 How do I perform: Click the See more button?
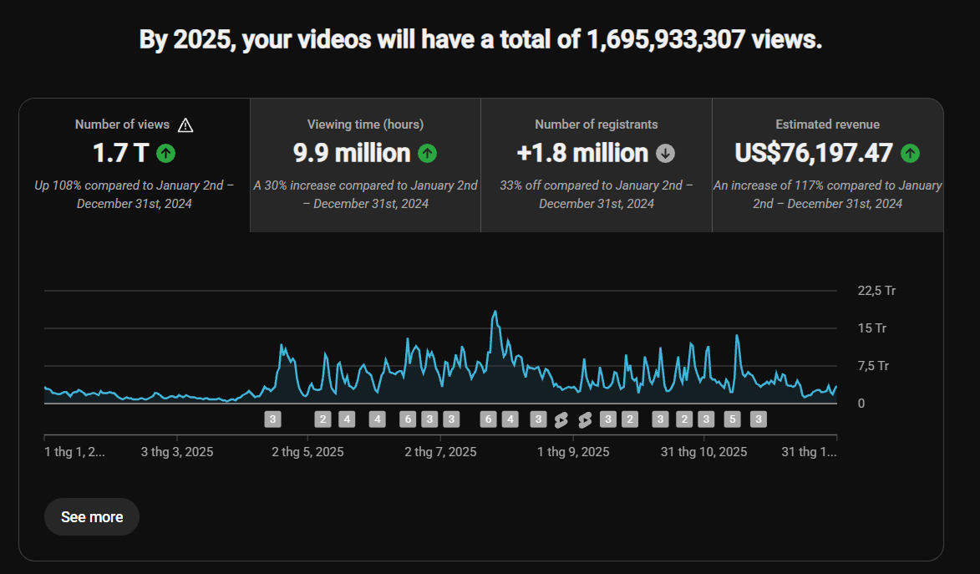[x=92, y=517]
